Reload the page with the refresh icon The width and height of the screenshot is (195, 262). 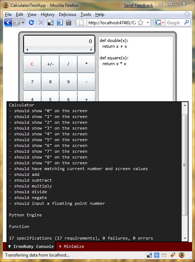(31, 22)
